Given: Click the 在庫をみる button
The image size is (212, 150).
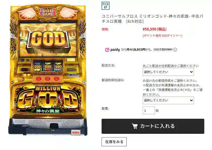Looking at the screenshot, I should click(114, 142).
